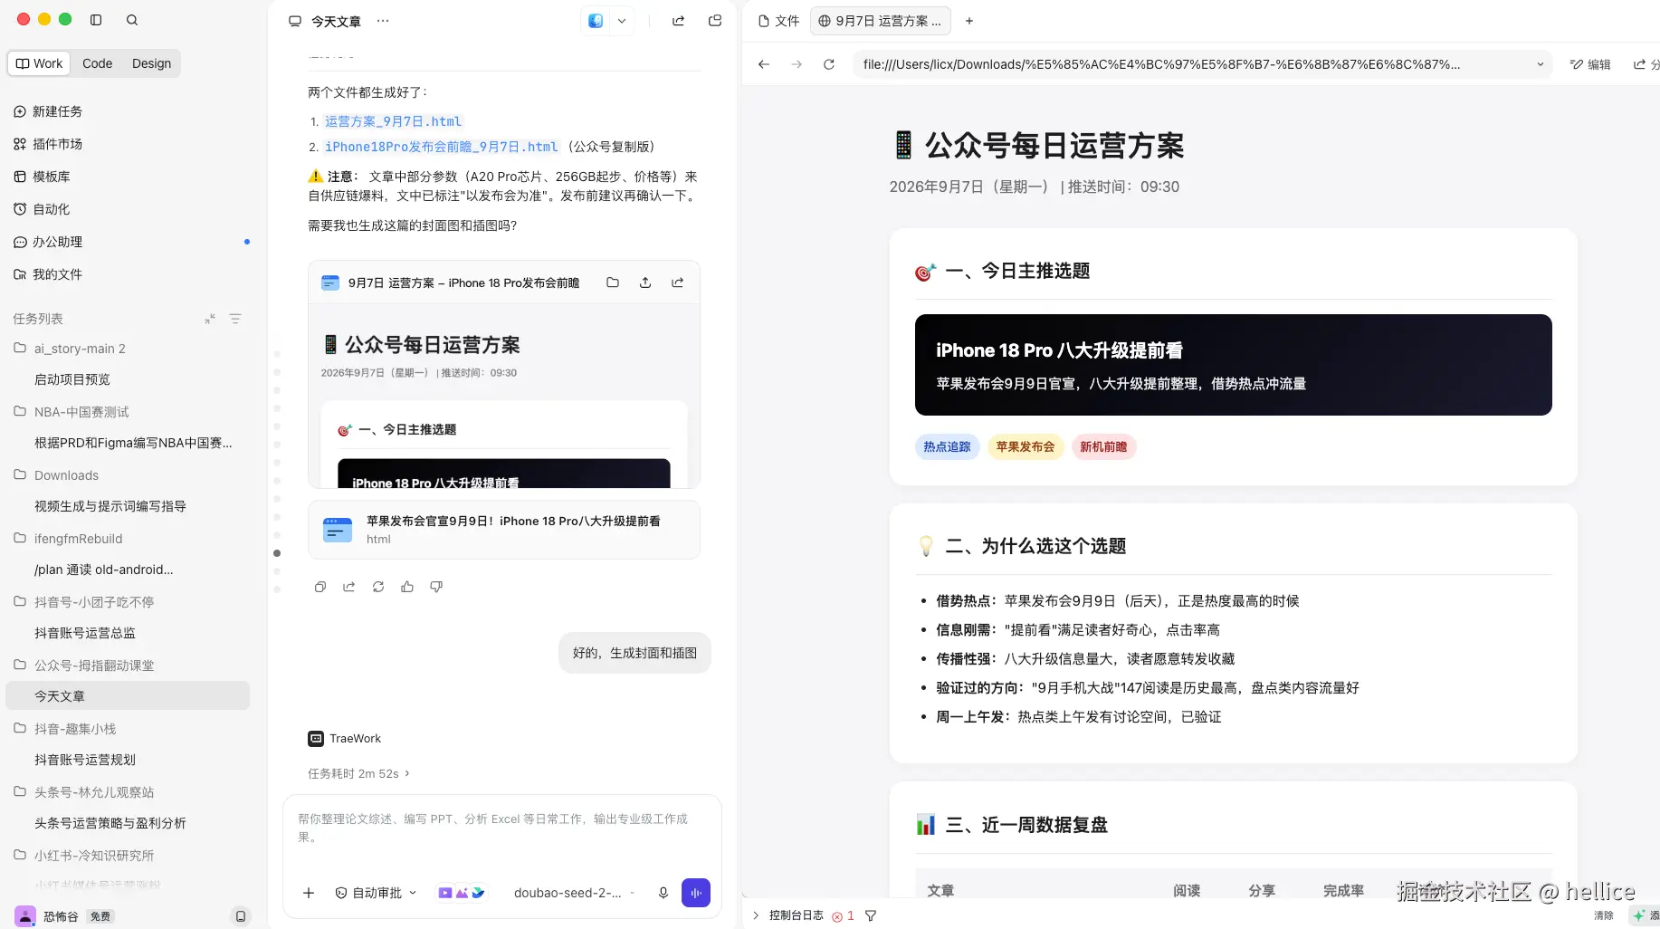Regenerate the assistant response

378,587
